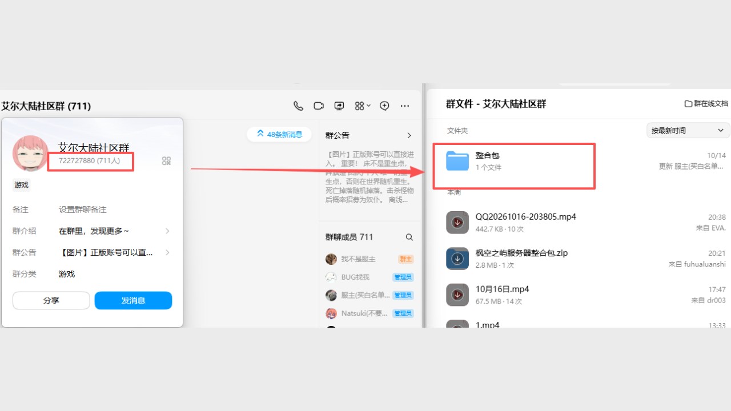Open the three-dot more options menu
The width and height of the screenshot is (731, 411).
[405, 106]
